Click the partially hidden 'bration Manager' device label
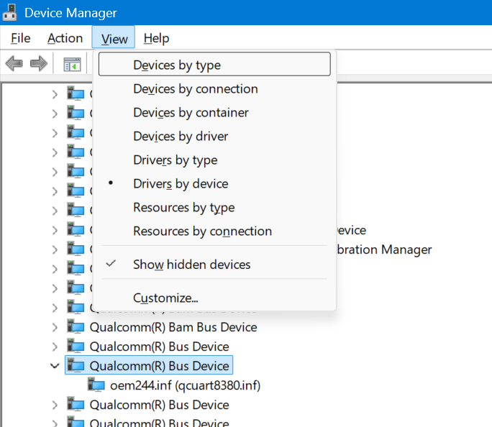Image resolution: width=492 pixels, height=427 pixels. click(x=384, y=249)
